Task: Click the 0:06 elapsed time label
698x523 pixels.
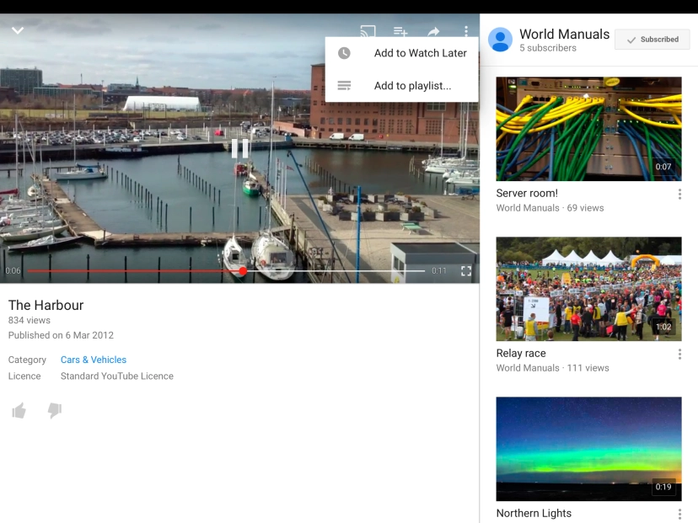Action: (x=13, y=270)
